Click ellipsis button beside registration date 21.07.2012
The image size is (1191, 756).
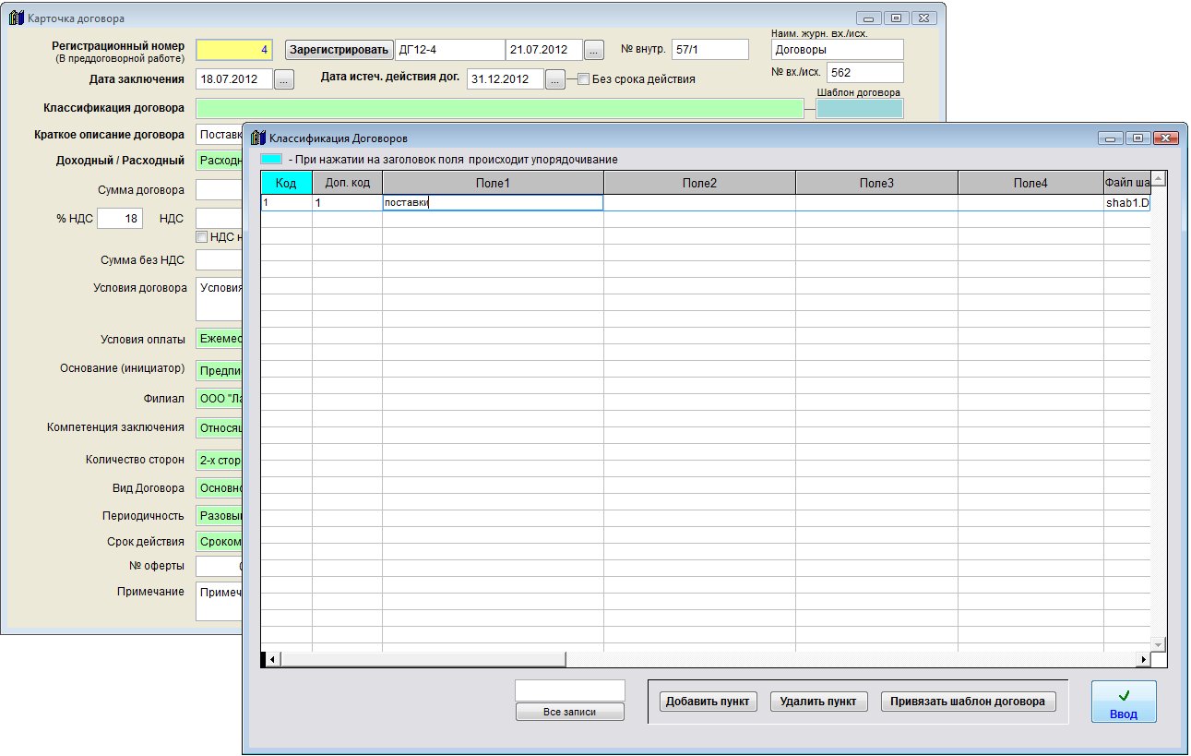pyautogui.click(x=595, y=50)
